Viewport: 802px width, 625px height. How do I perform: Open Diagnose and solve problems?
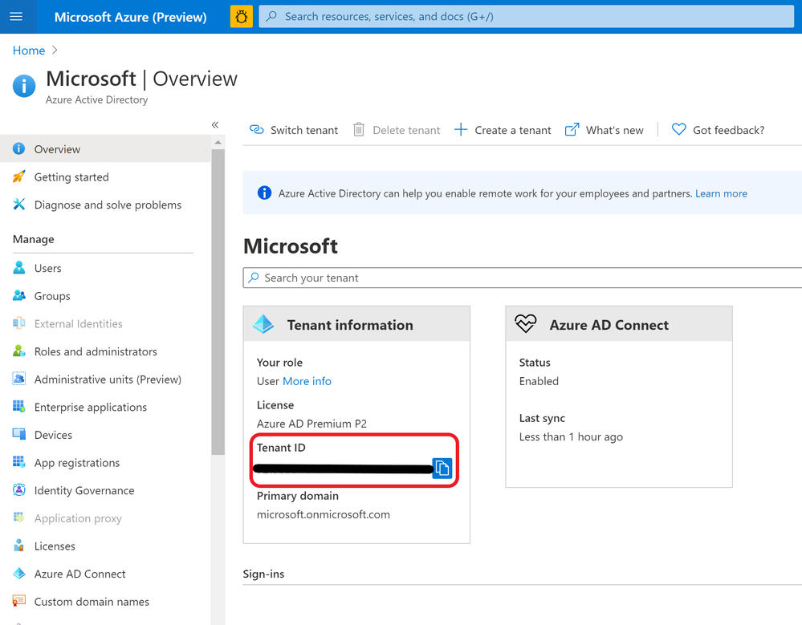click(x=108, y=205)
